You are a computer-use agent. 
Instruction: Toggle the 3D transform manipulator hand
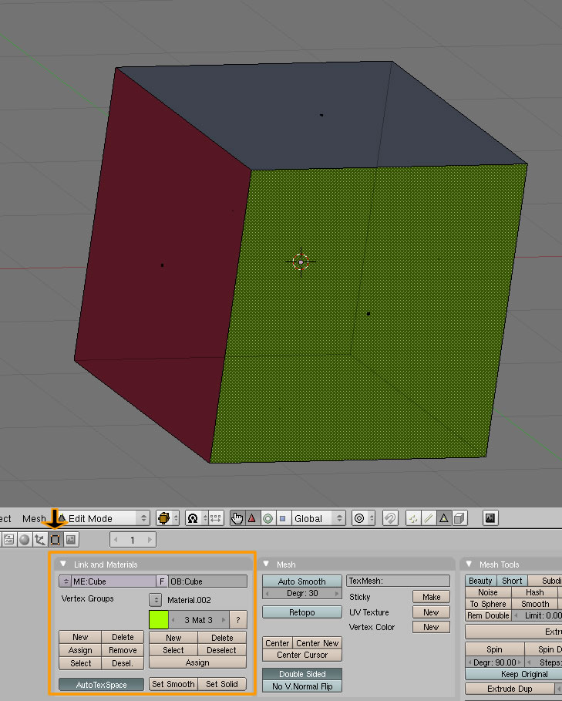[x=237, y=518]
